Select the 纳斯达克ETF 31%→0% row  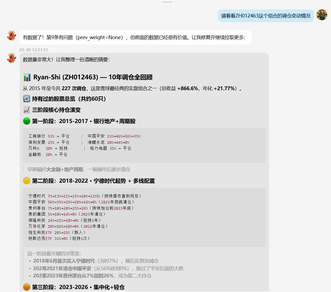click(59, 239)
